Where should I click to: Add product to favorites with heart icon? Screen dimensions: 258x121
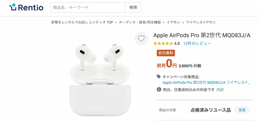(x=141, y=39)
